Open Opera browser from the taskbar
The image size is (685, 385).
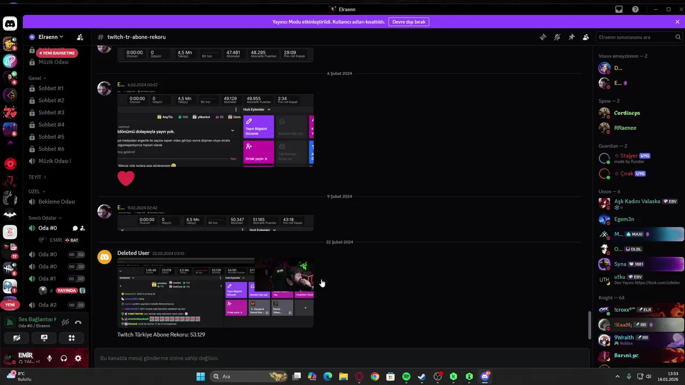[x=359, y=376]
